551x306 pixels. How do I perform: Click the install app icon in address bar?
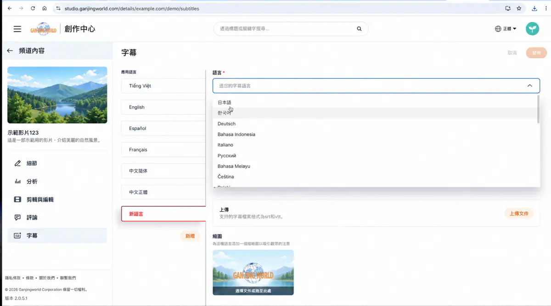tap(508, 8)
